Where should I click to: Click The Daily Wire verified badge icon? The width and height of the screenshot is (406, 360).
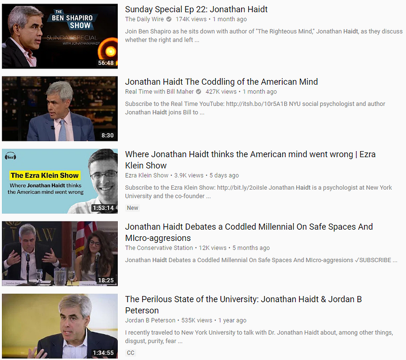tap(169, 19)
